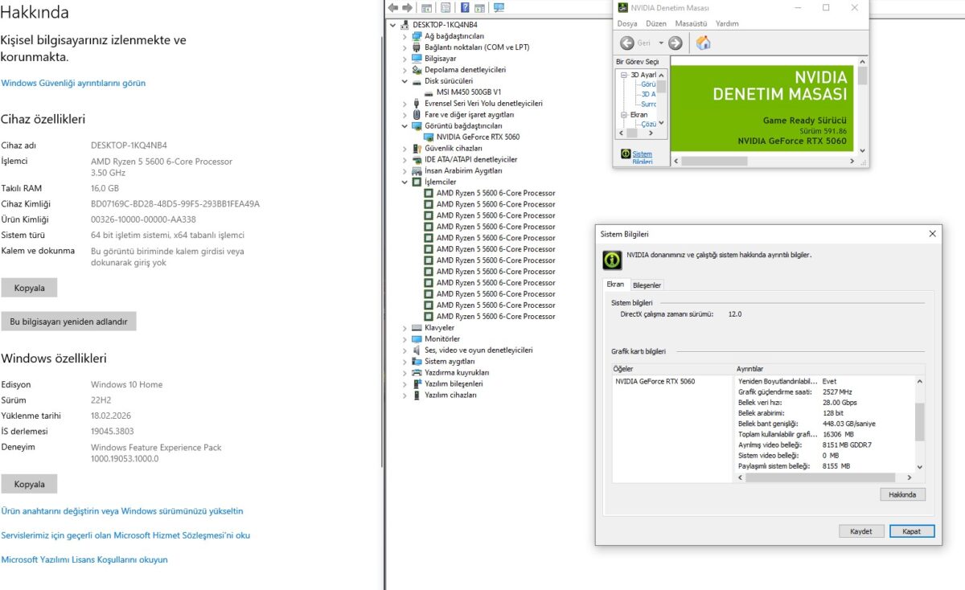
Task: Open the Dosya menu in NVIDIA Denetim Masası
Action: click(627, 23)
